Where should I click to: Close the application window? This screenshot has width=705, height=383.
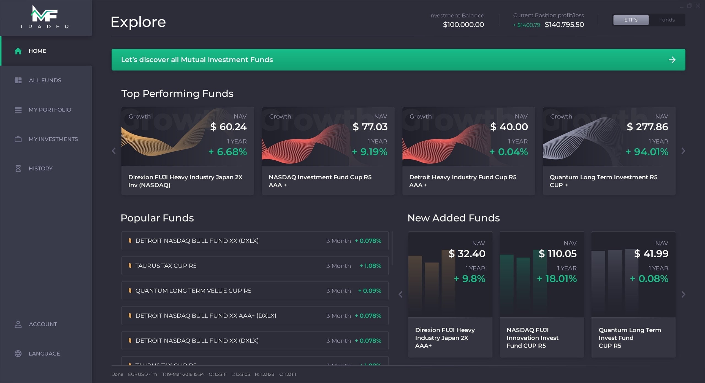point(698,6)
